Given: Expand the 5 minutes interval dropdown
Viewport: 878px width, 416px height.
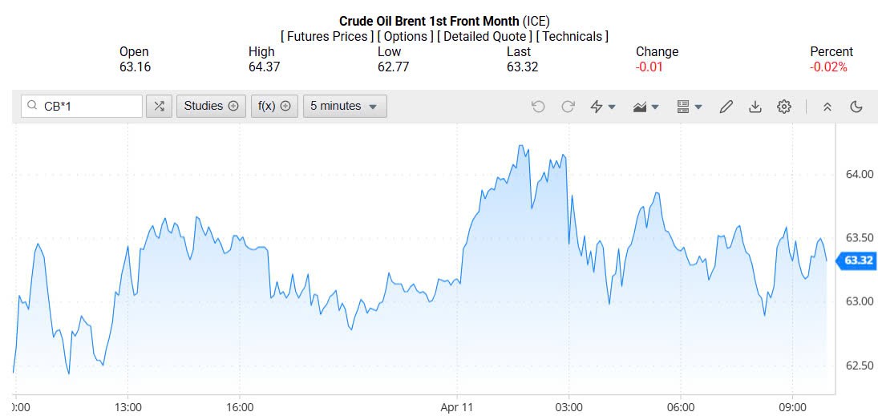Looking at the screenshot, I should pyautogui.click(x=345, y=106).
